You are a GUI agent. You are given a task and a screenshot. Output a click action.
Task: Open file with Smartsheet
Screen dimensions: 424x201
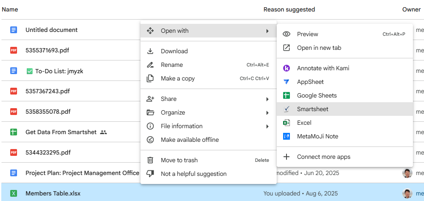345,109
